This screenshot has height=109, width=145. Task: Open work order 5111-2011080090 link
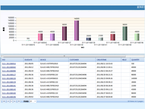[x=9, y=71]
